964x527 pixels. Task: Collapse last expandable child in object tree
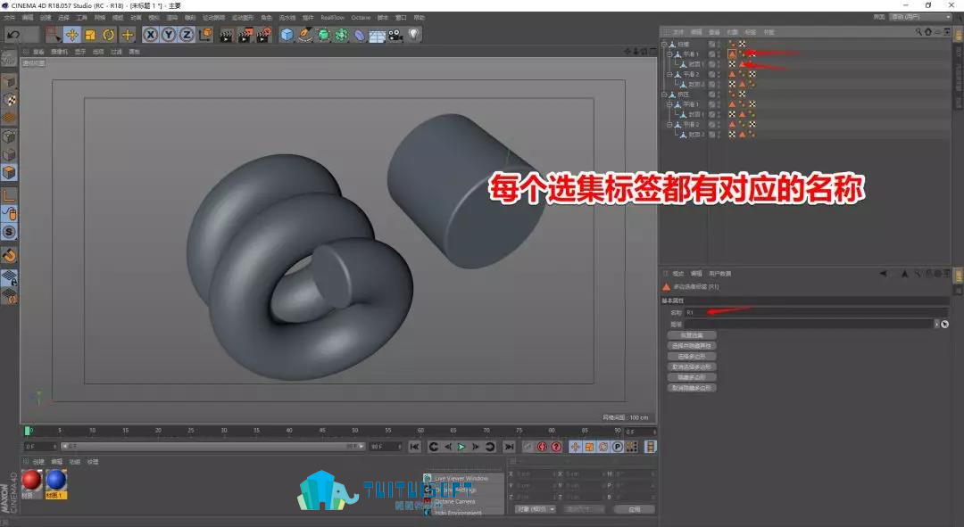[669, 125]
